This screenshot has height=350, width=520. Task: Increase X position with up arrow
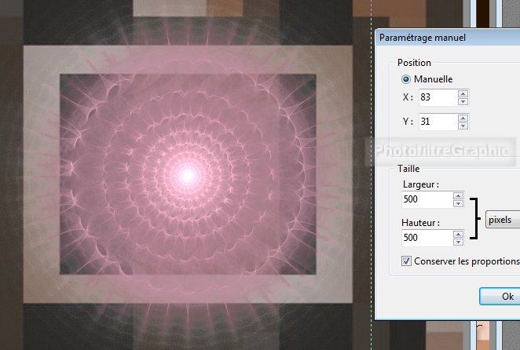(463, 93)
